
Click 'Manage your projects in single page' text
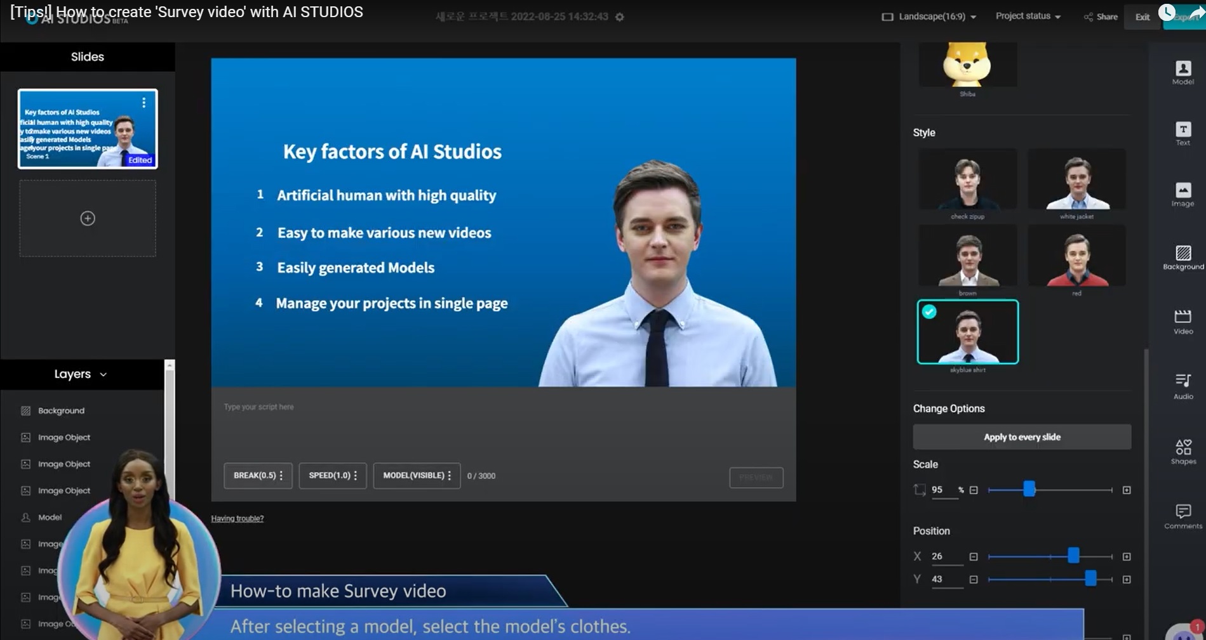point(392,303)
